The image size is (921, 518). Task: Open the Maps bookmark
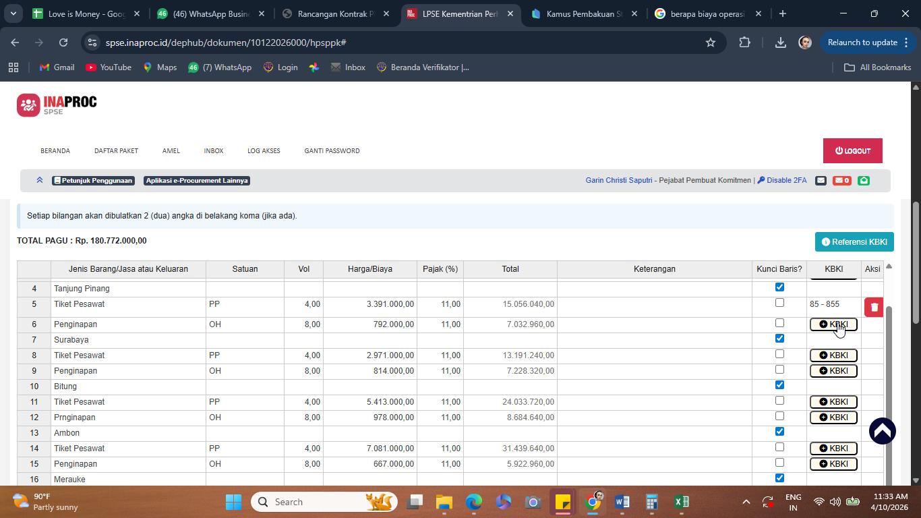click(x=159, y=67)
